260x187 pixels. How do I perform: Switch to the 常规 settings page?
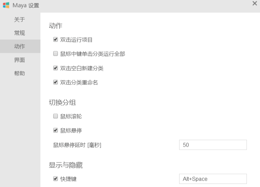[x=20, y=33]
